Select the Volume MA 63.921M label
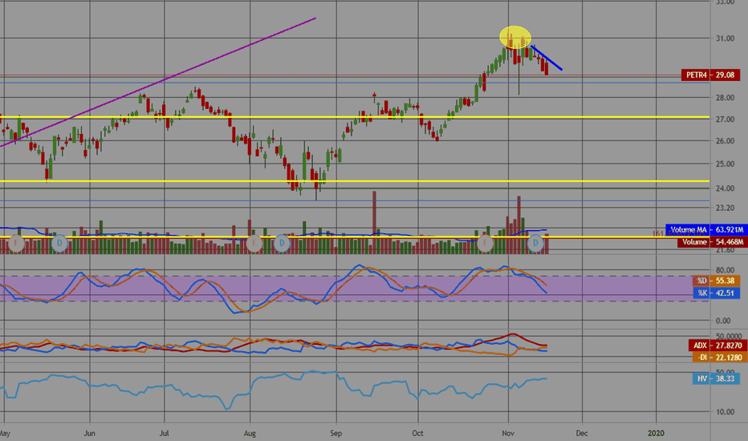Screen dimensions: 748x441 [705, 230]
